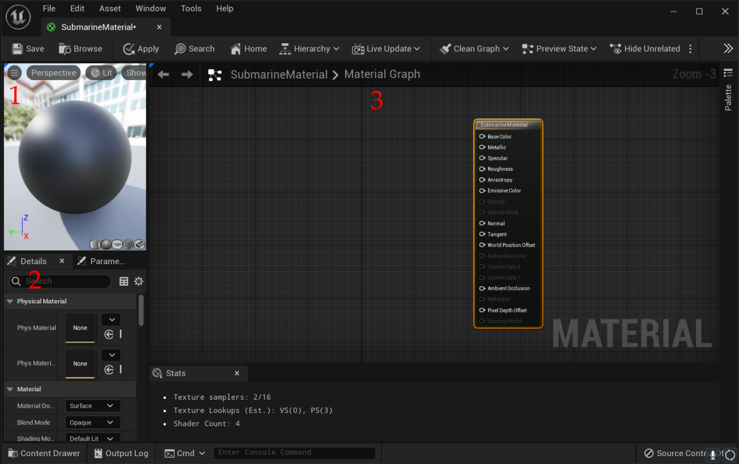Toggle Hide Unrelated nodes
This screenshot has width=739, height=464.
[645, 49]
